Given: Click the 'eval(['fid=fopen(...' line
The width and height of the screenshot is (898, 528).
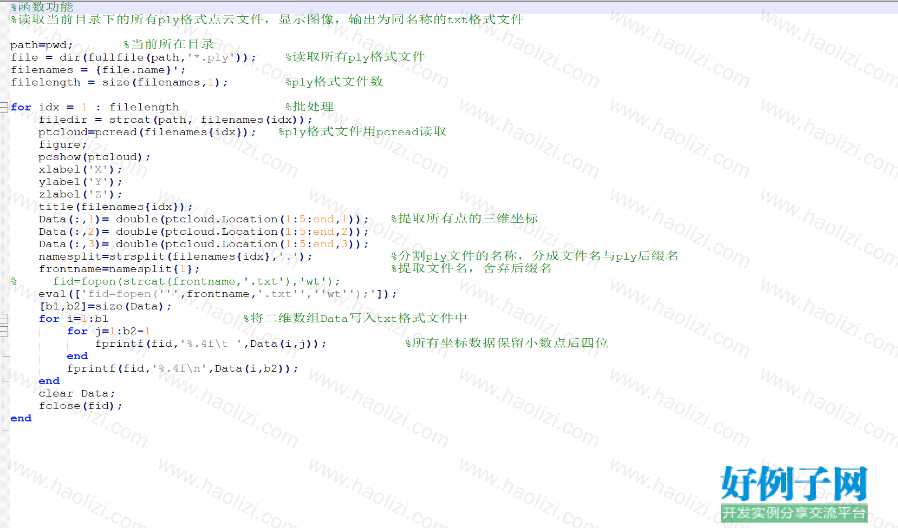Looking at the screenshot, I should 218,294.
